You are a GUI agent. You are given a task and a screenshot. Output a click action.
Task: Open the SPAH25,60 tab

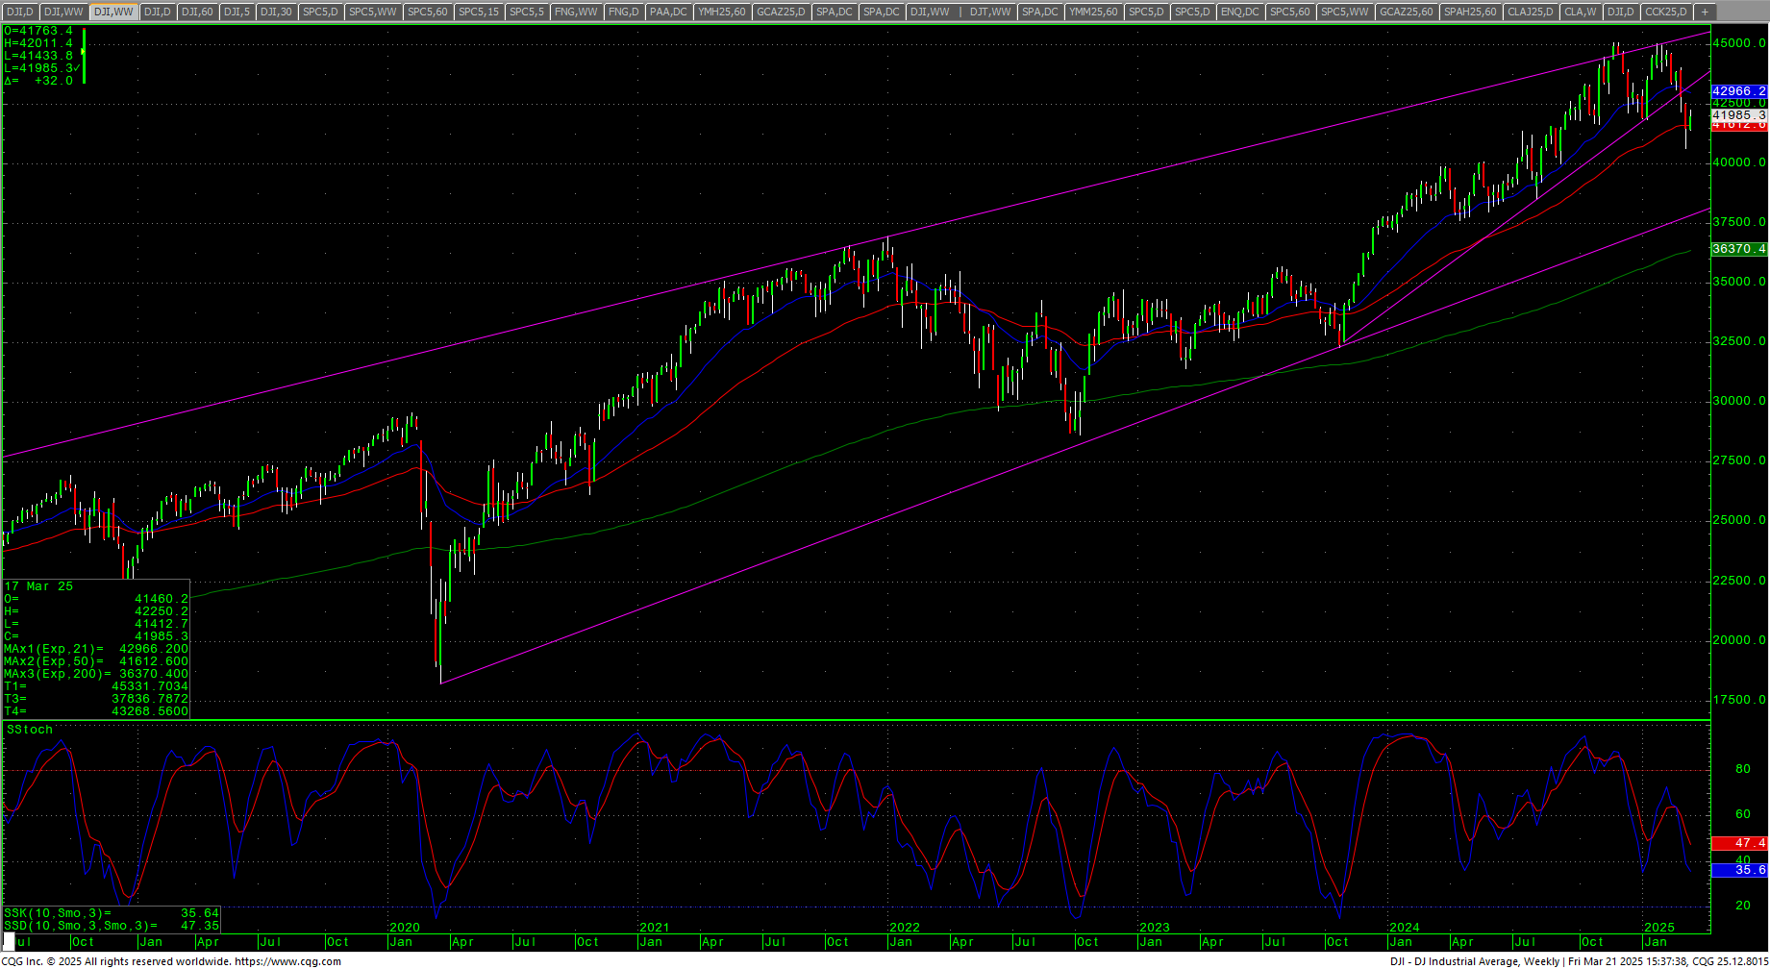pos(1470,12)
